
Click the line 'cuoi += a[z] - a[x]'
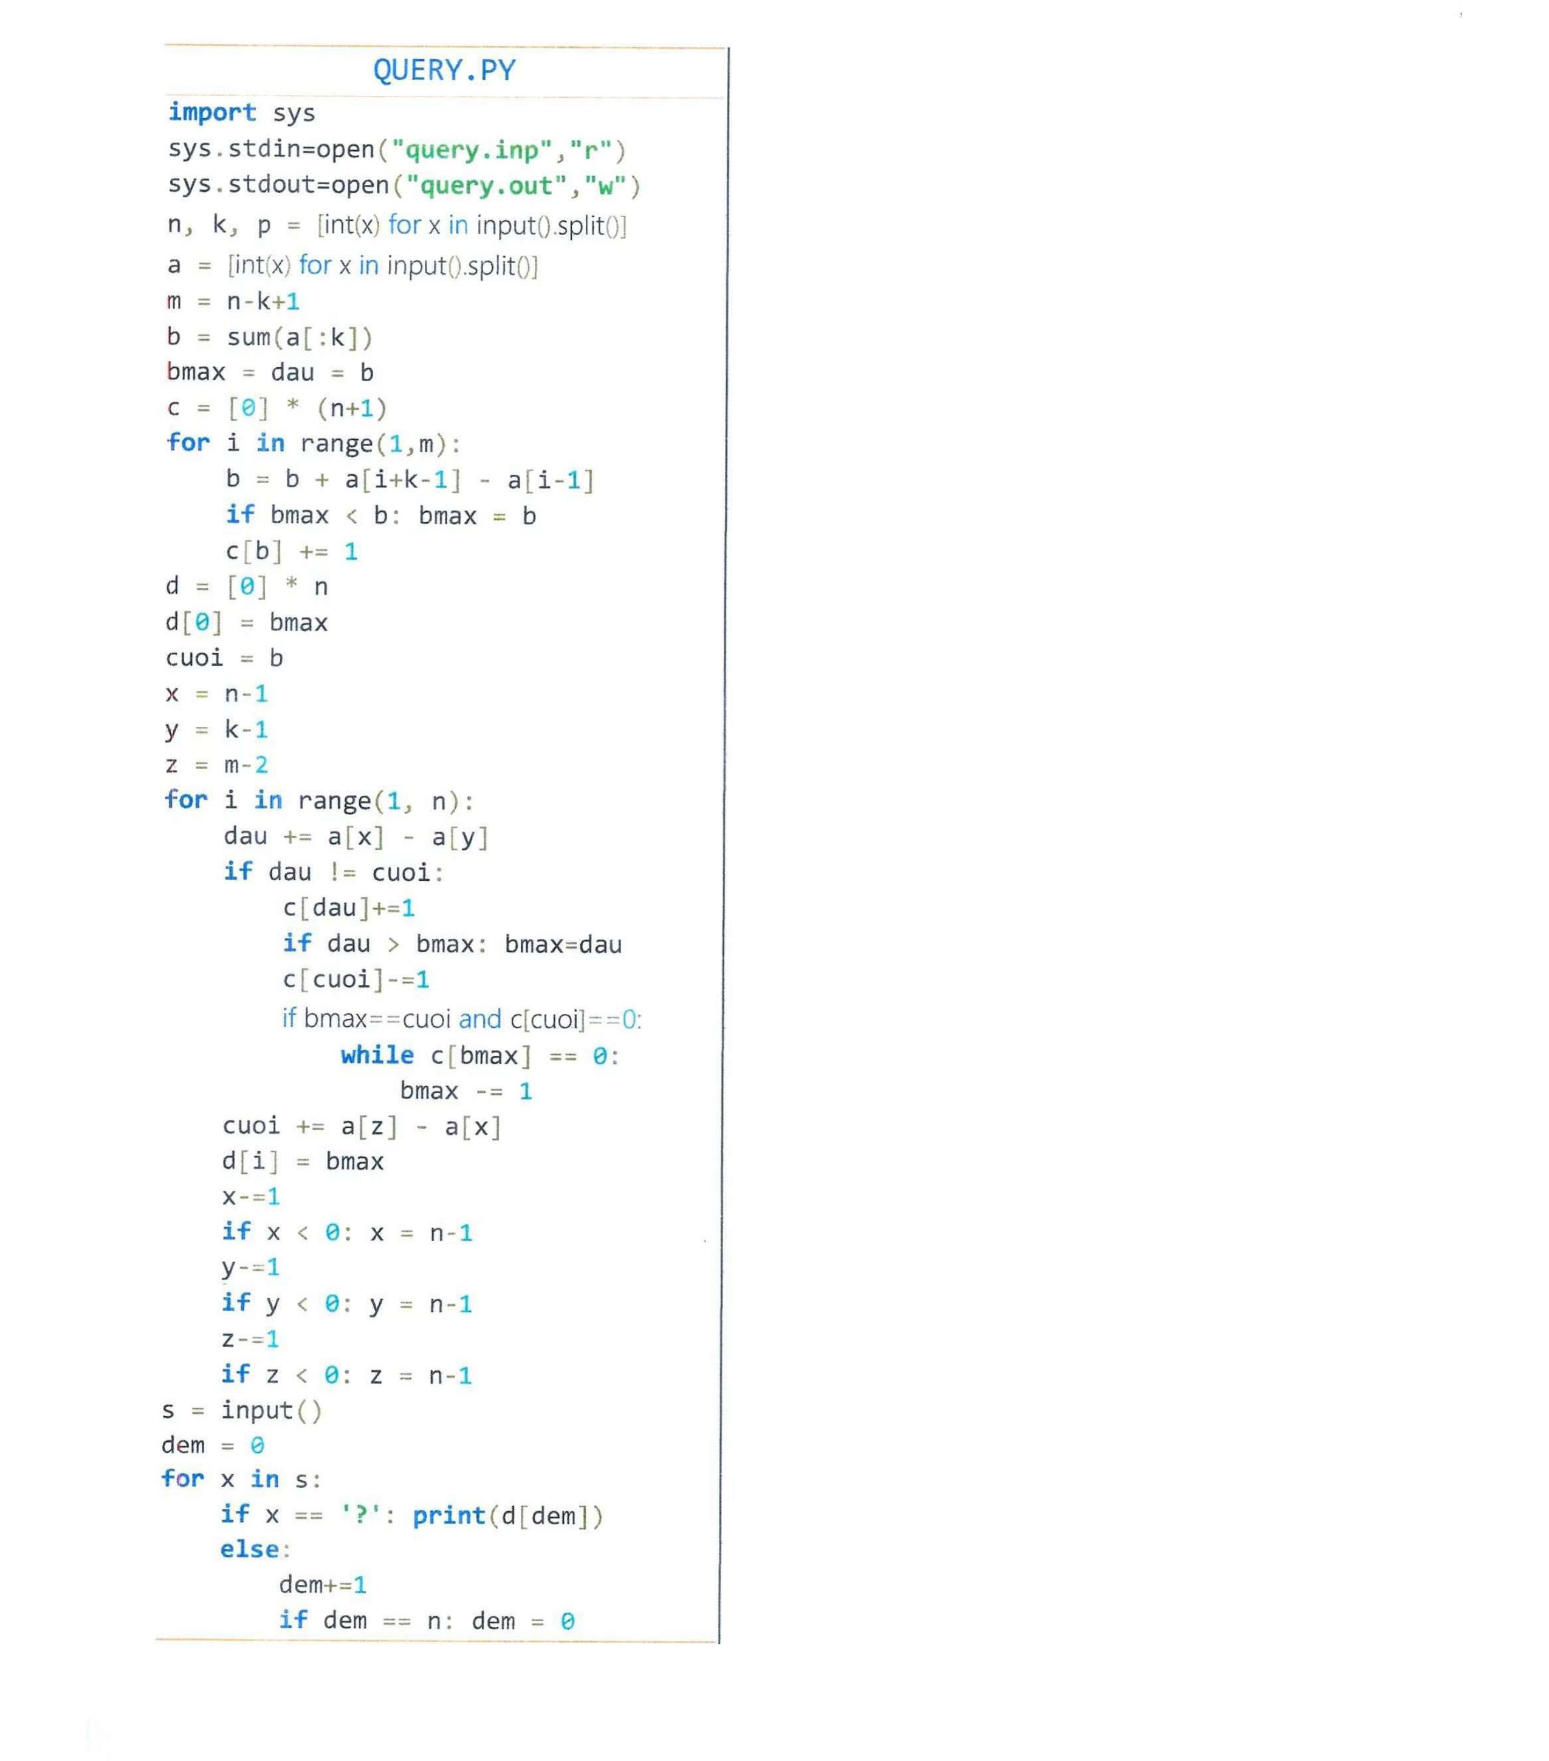(362, 1126)
